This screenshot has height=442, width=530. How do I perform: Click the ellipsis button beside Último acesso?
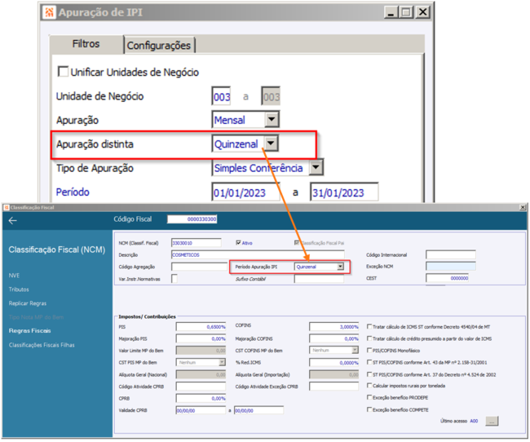492,421
